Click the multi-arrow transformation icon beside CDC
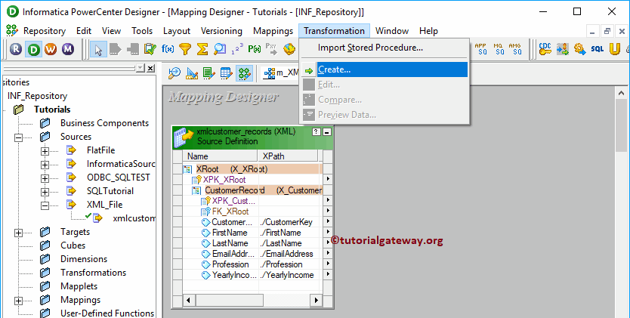The image size is (630, 318). click(563, 49)
